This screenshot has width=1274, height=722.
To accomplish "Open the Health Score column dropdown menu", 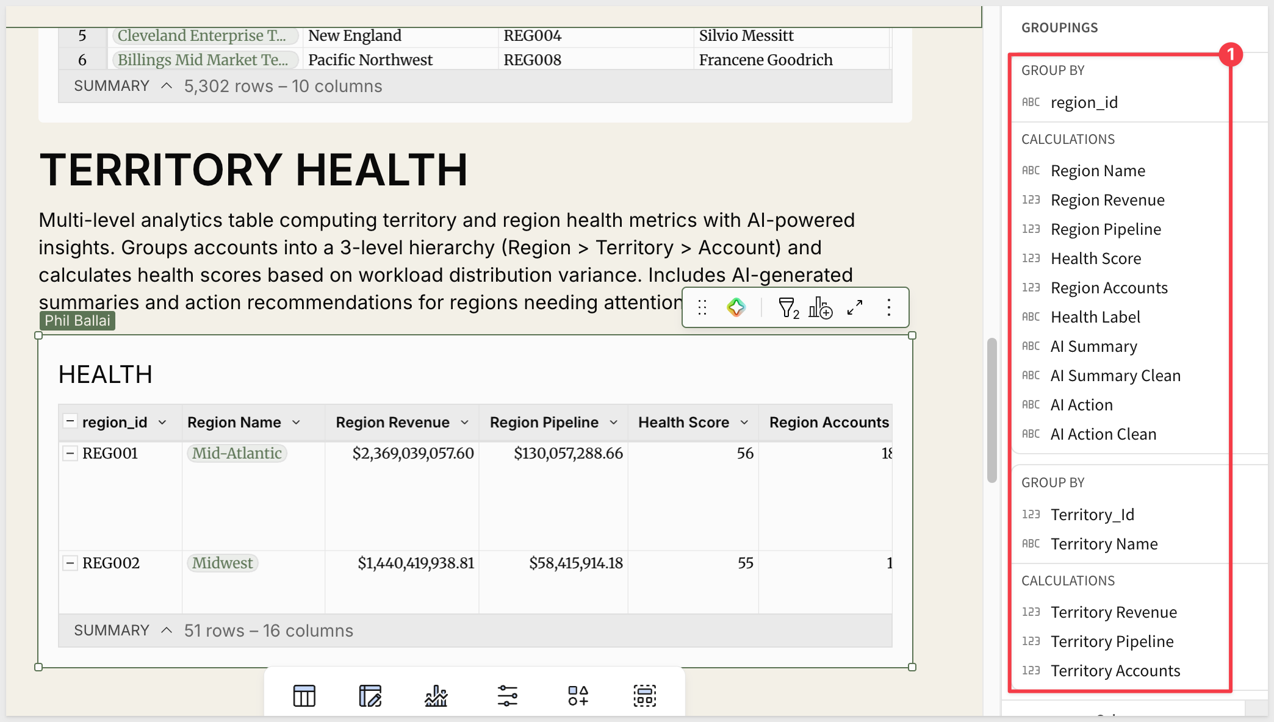I will (x=744, y=423).
